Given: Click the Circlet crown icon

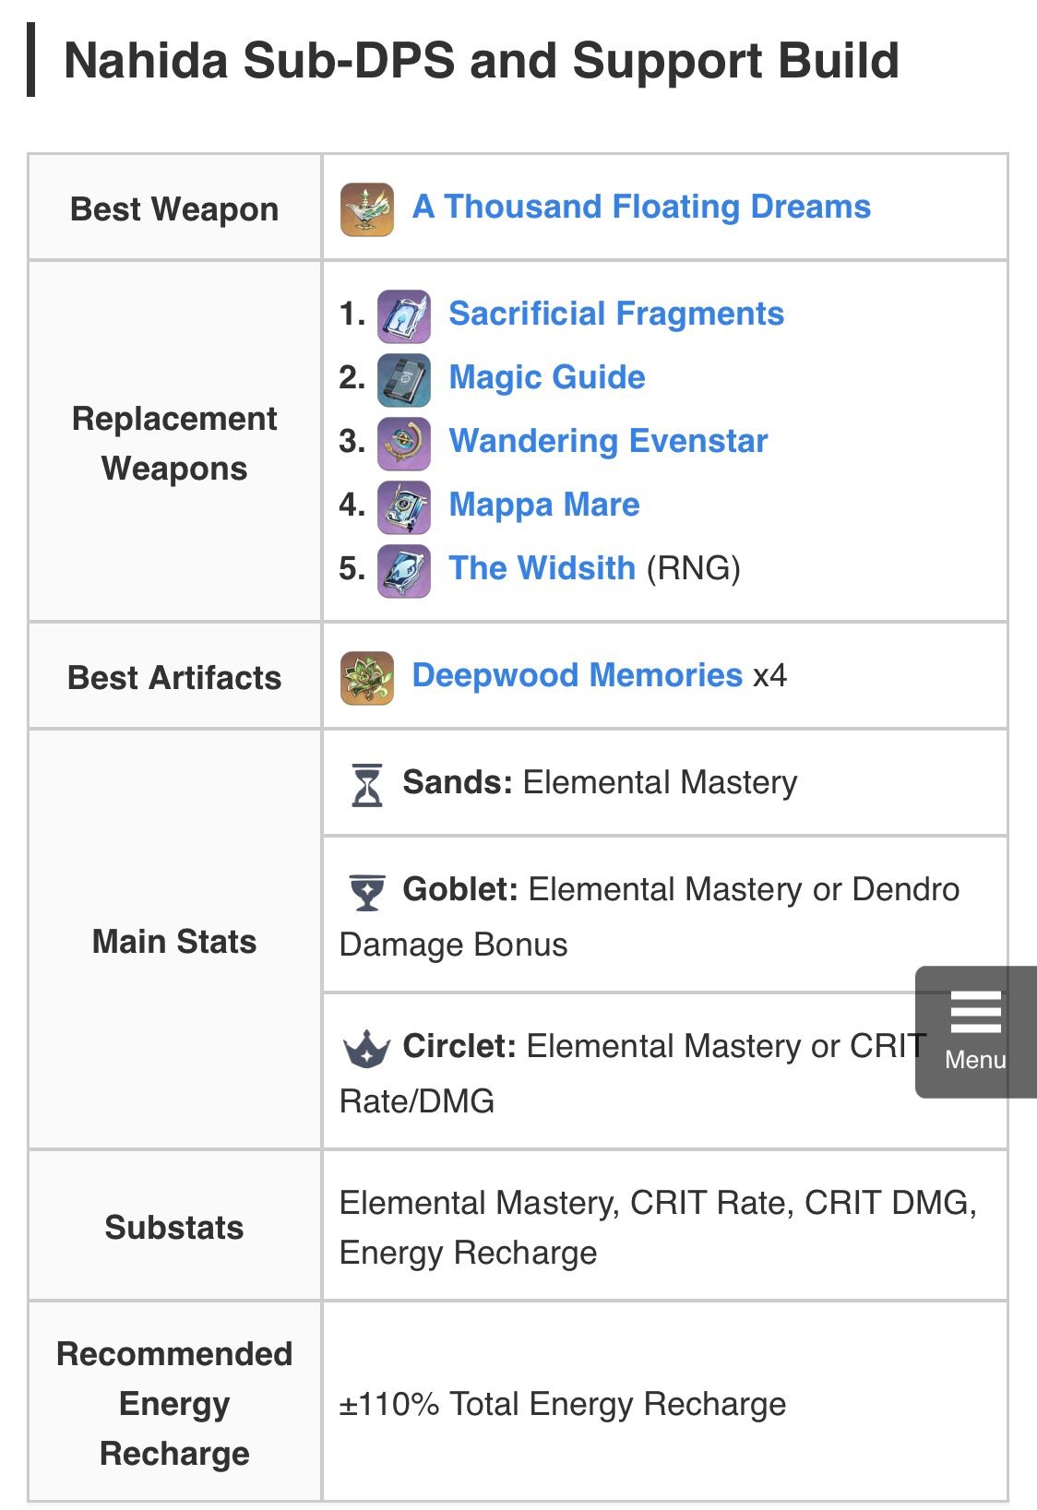Looking at the screenshot, I should coord(368,1045).
